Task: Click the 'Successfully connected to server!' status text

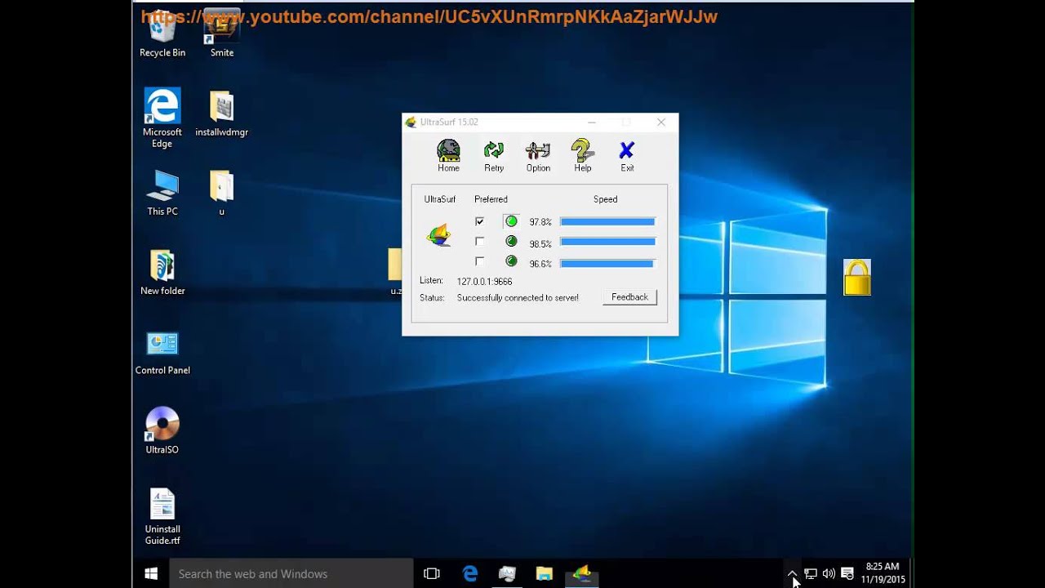Action: (x=518, y=298)
